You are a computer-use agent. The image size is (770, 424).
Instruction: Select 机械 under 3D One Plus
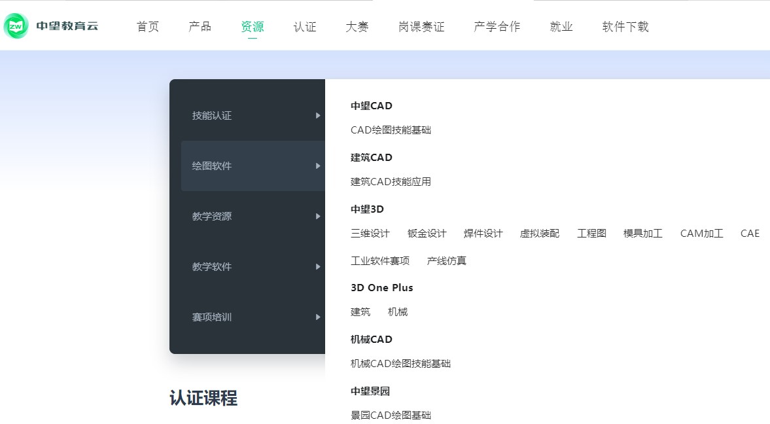[397, 312]
